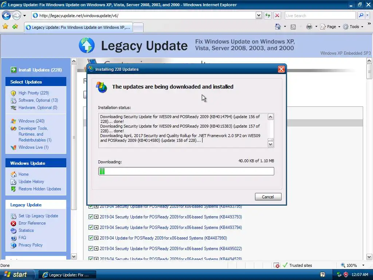Expand details for the KB4493793 update
Screen dimensions: 373x280
click(x=96, y=217)
